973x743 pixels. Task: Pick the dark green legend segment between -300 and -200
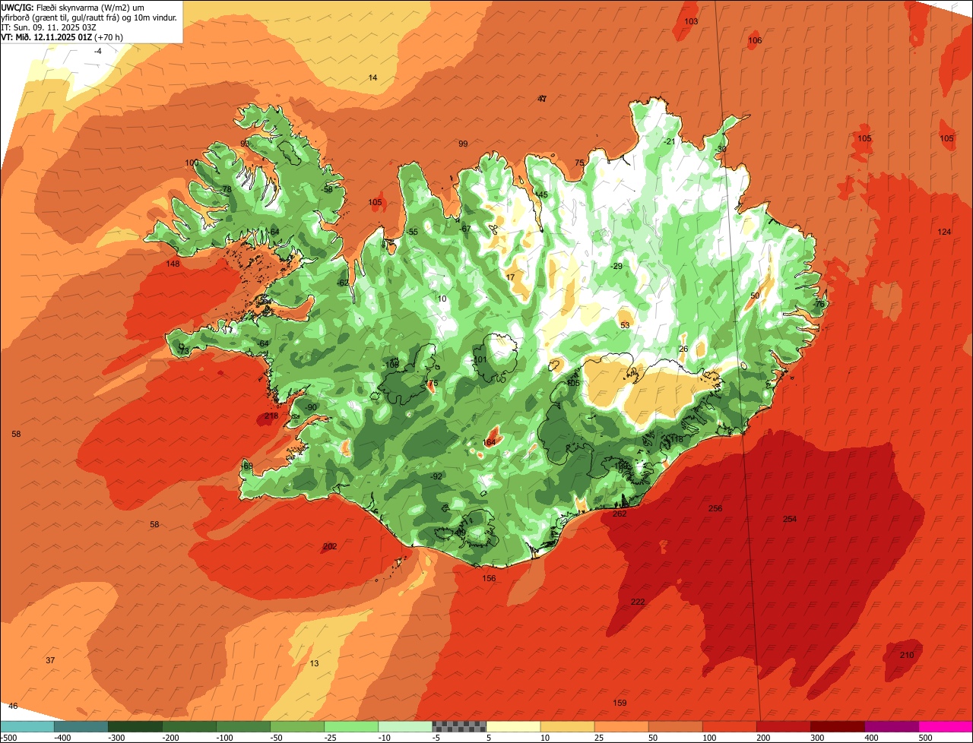(x=135, y=727)
